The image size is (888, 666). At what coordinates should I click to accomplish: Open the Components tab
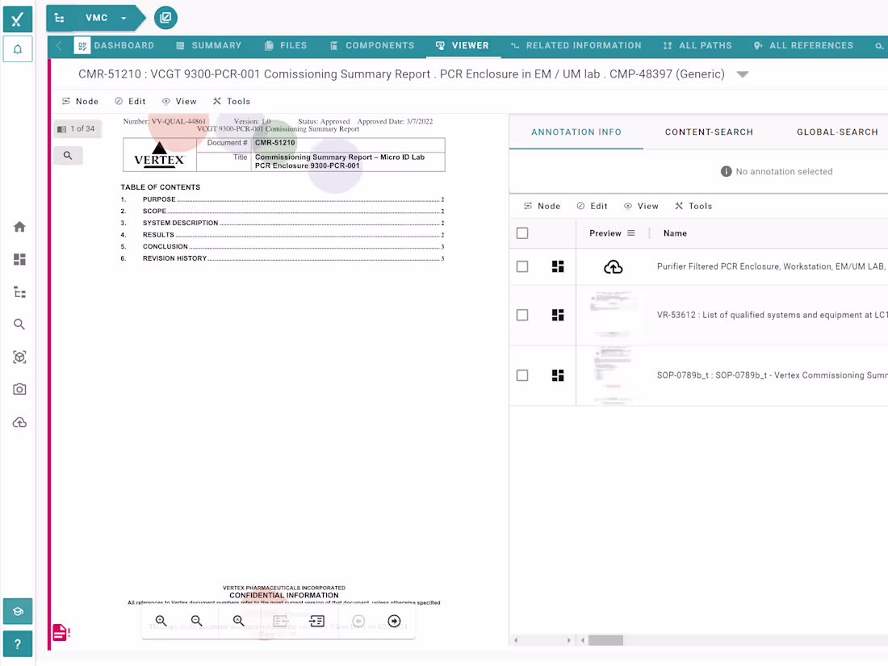[x=372, y=45]
